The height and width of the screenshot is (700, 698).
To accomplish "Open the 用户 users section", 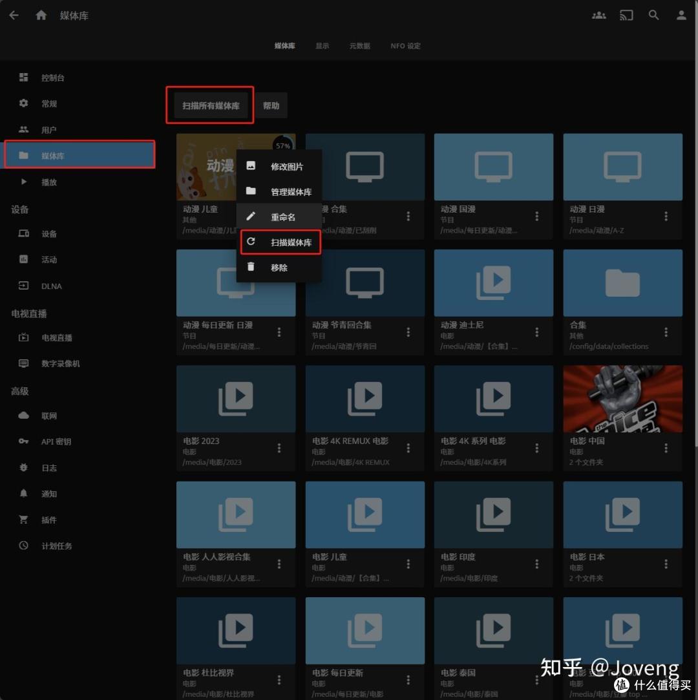I will click(50, 129).
